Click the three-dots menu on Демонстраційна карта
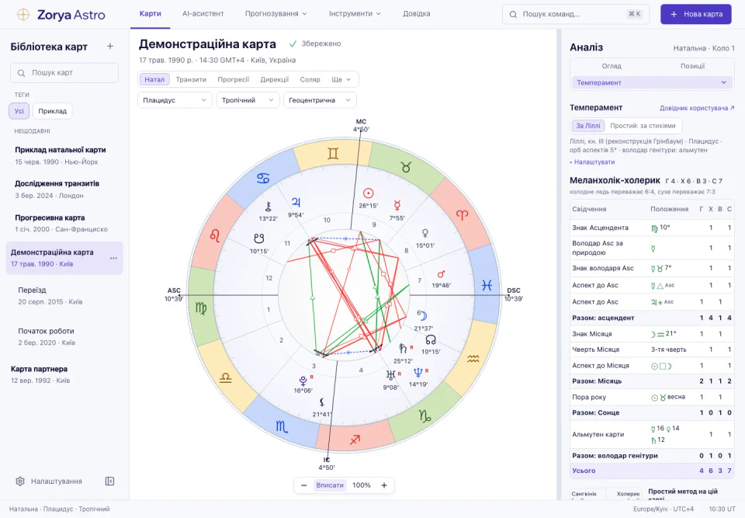The image size is (745, 518). (x=113, y=259)
